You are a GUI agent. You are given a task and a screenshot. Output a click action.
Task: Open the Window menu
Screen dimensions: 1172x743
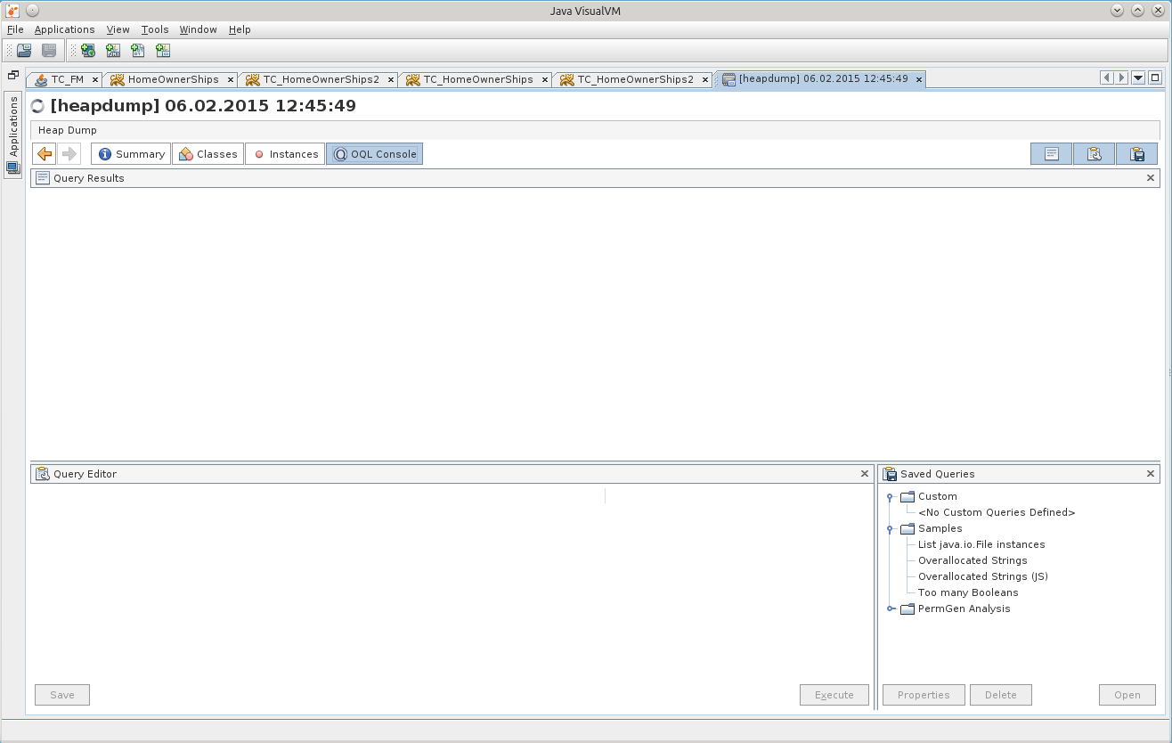pyautogui.click(x=198, y=29)
